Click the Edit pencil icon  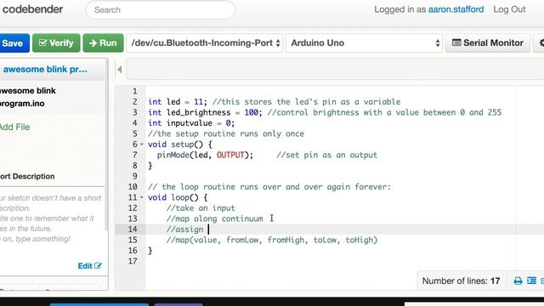[99, 266]
